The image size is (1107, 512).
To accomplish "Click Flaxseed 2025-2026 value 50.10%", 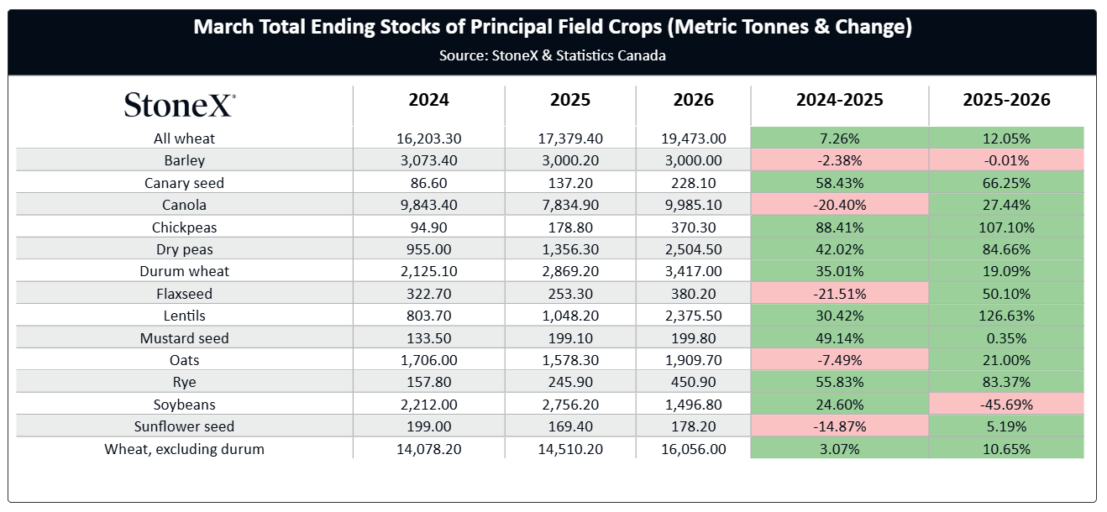I will (1006, 294).
